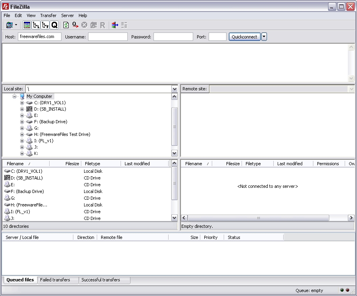Click the red activity indicator light

(347, 290)
